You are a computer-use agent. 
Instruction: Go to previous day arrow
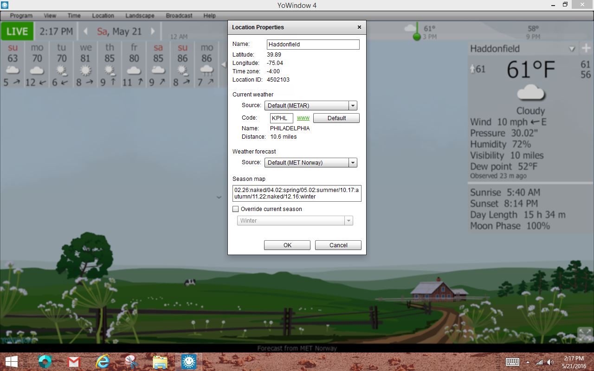pos(85,32)
